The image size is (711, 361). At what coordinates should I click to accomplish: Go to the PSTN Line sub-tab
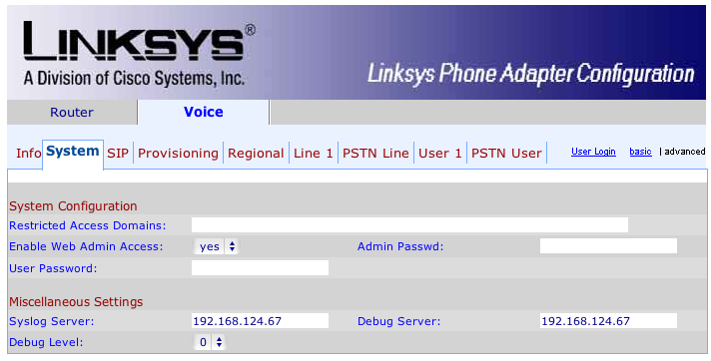pos(375,154)
